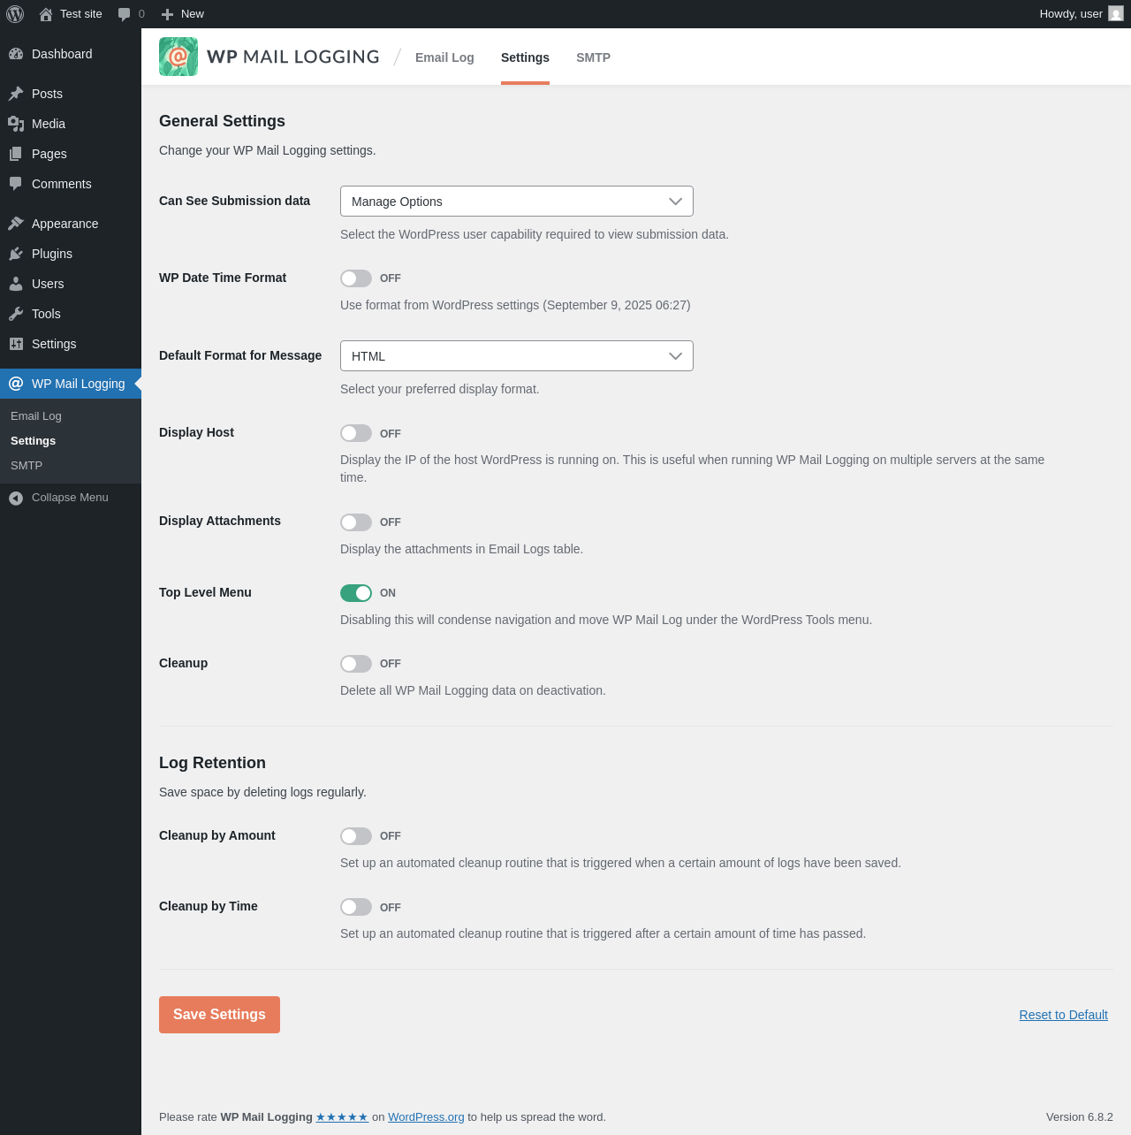Click Howdy, user account link
This screenshot has height=1135, width=1131.
point(1071,14)
